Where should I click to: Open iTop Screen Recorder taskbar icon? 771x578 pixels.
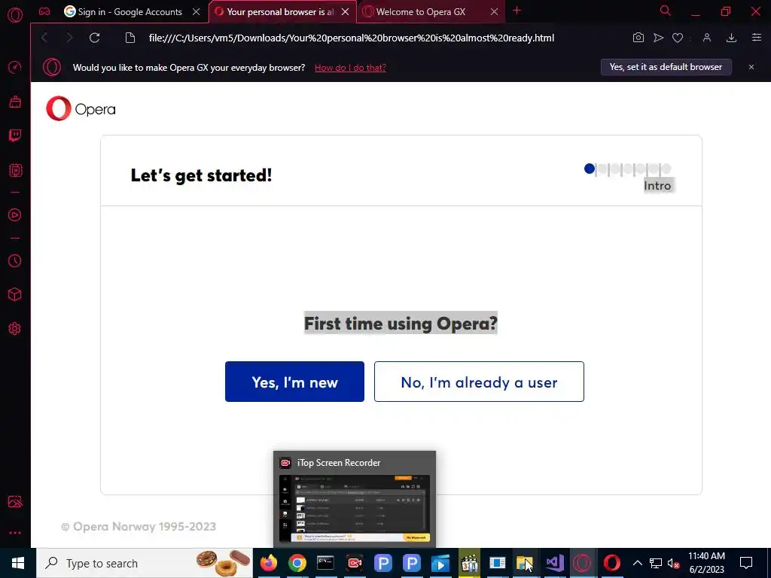355,563
